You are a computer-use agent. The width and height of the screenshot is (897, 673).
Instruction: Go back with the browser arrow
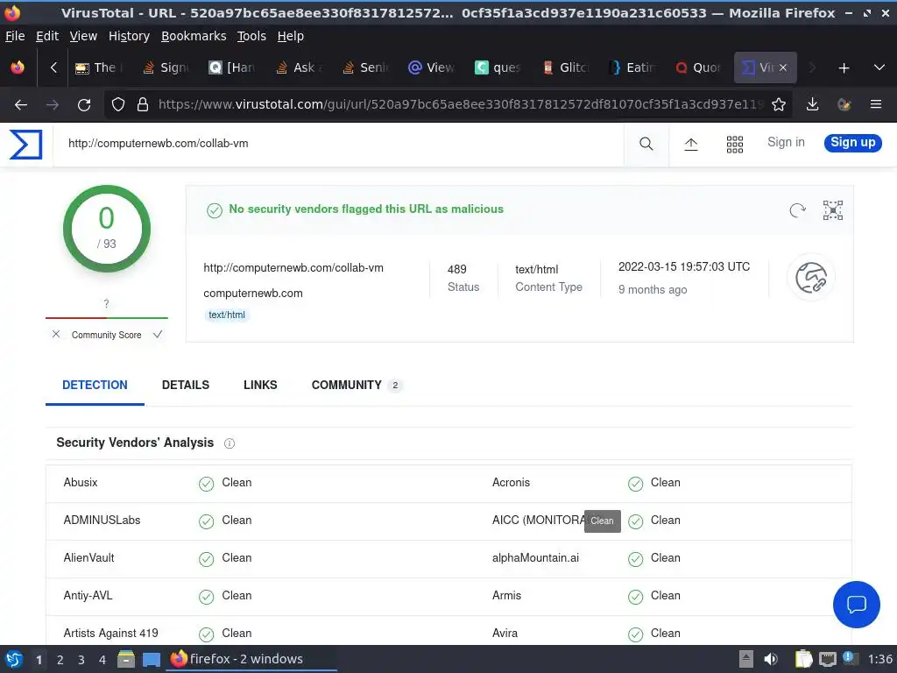(x=21, y=105)
